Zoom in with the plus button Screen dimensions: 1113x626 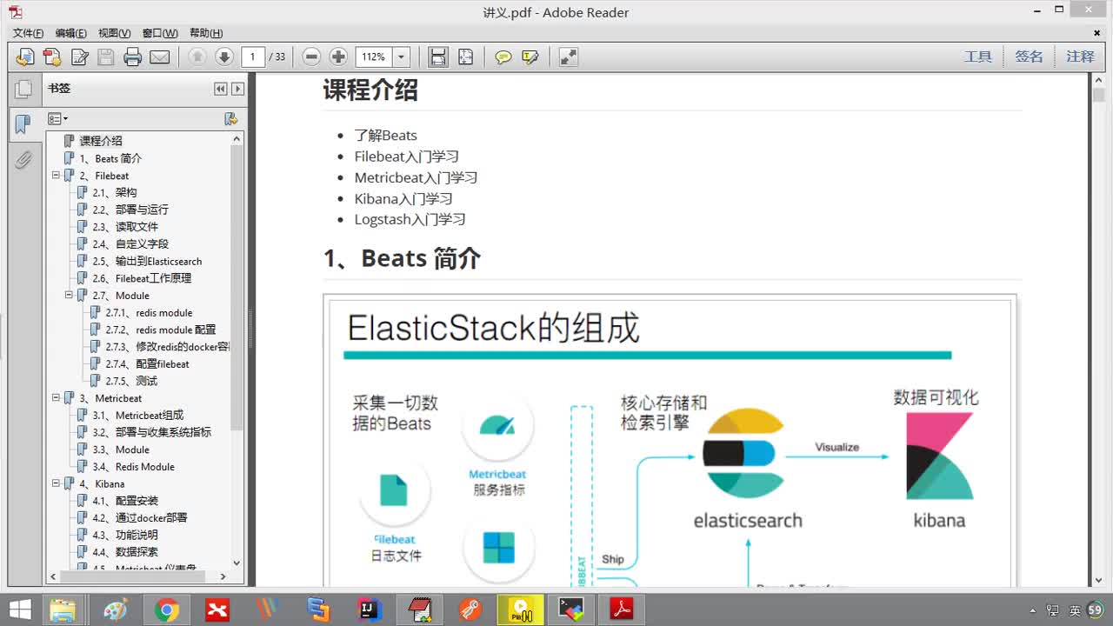point(338,57)
